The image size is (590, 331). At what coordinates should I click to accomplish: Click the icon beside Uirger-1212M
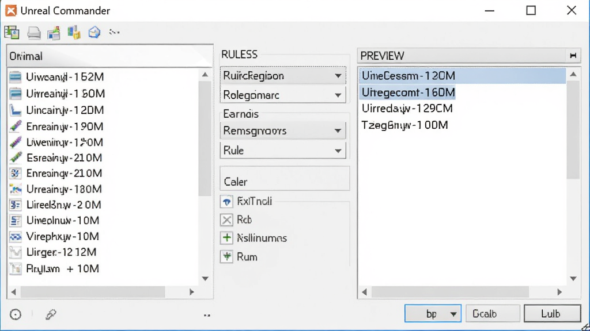click(16, 252)
